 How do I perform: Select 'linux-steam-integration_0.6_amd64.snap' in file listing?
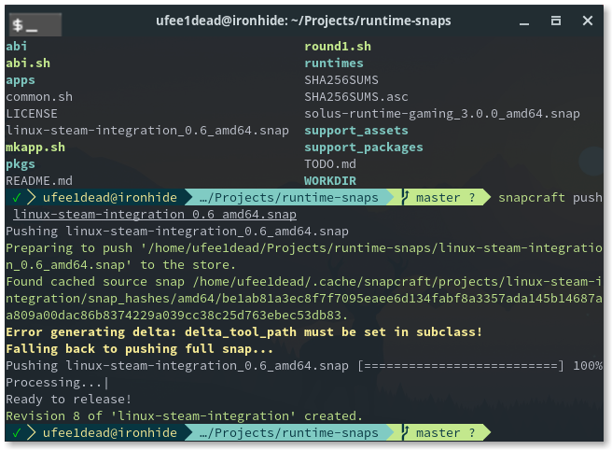tap(147, 131)
